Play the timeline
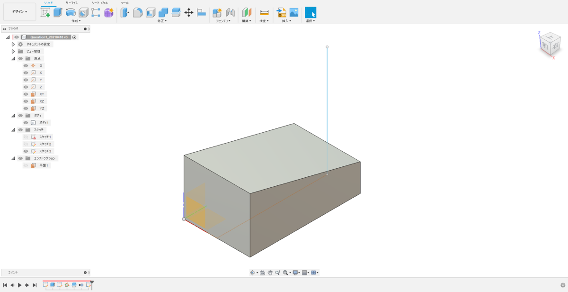The width and height of the screenshot is (568, 292). click(x=19, y=285)
